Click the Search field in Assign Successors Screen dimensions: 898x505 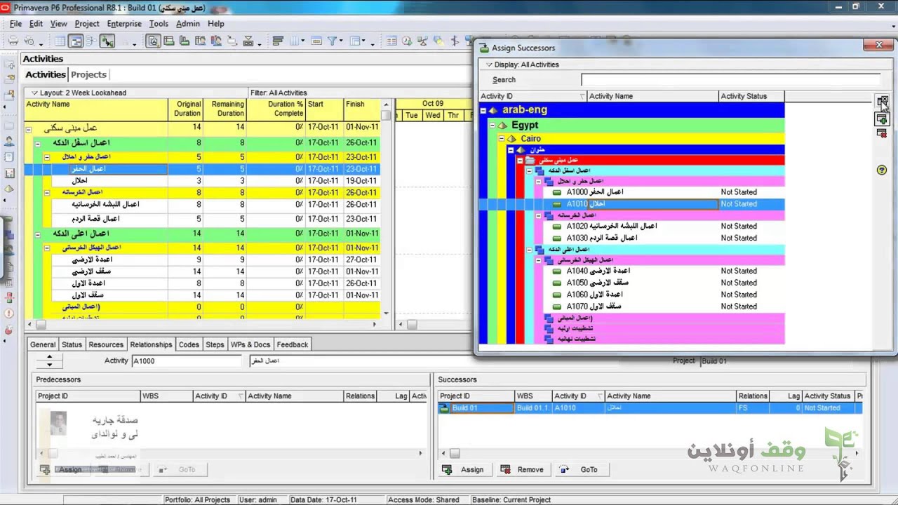[x=730, y=80]
